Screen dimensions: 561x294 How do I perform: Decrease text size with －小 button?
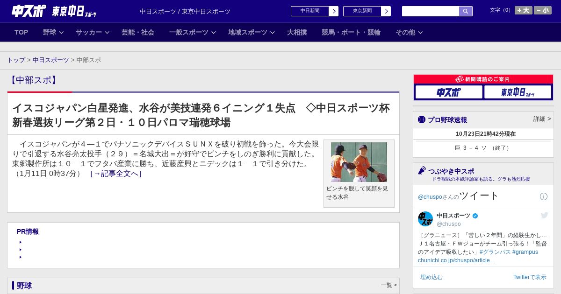click(x=543, y=10)
